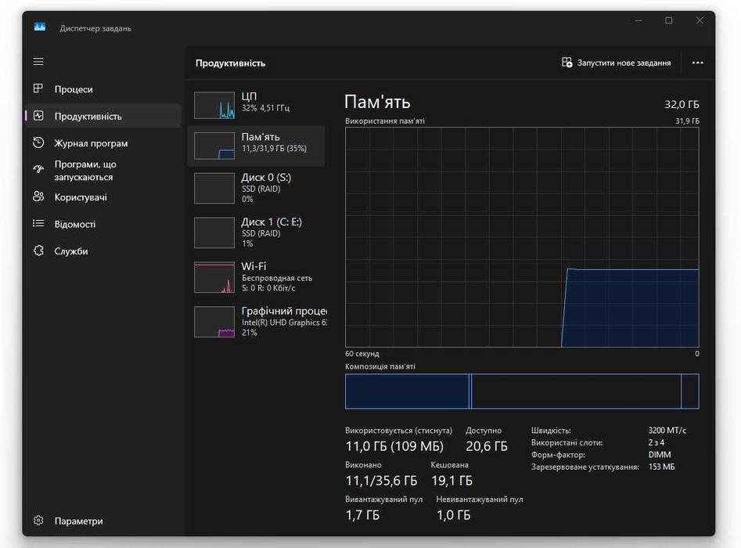Click Intel(R) UHD Graphics label
The width and height of the screenshot is (741, 548).
point(284,323)
